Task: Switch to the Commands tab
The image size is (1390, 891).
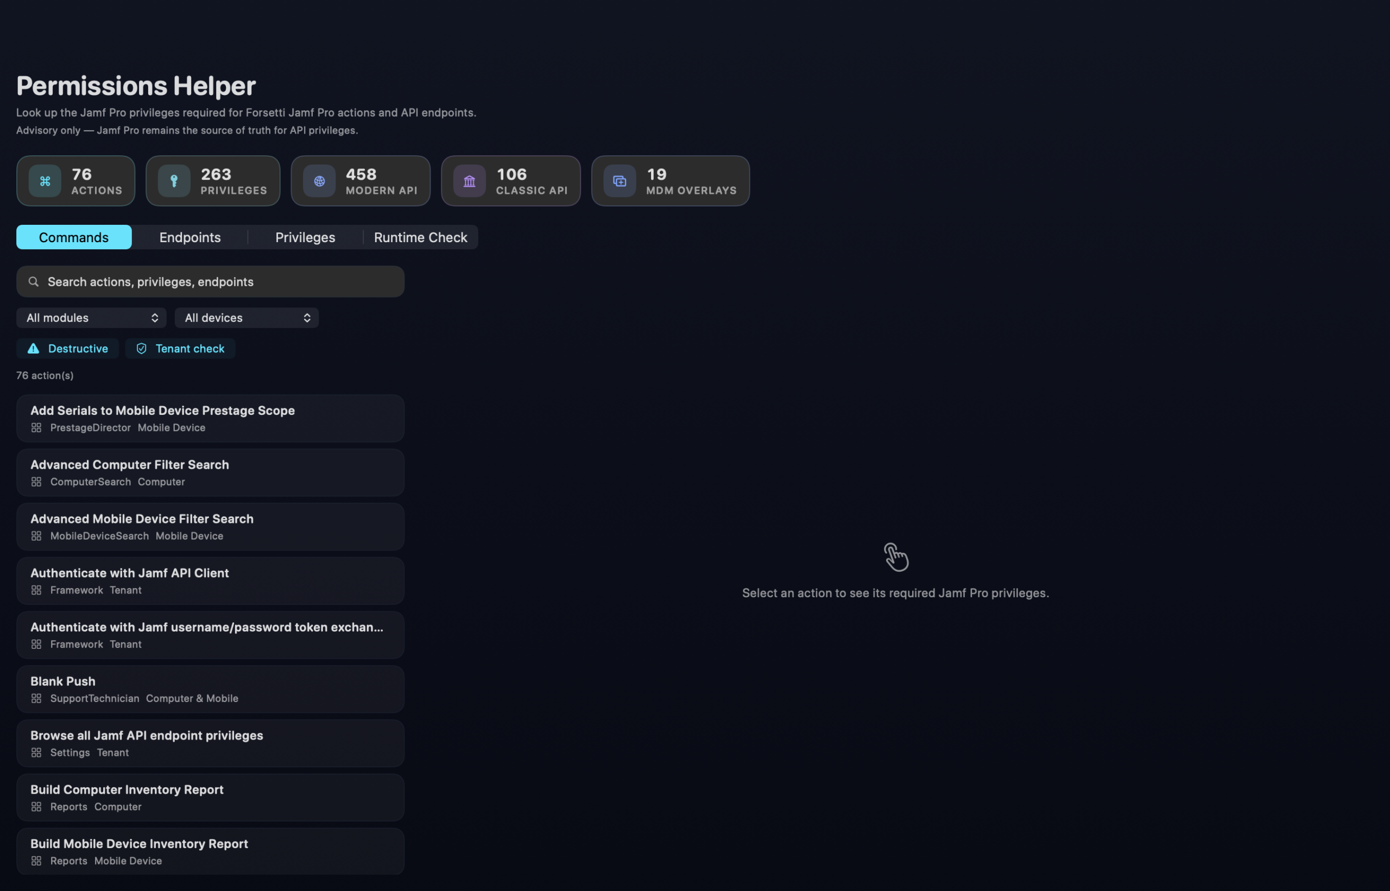Action: [74, 237]
